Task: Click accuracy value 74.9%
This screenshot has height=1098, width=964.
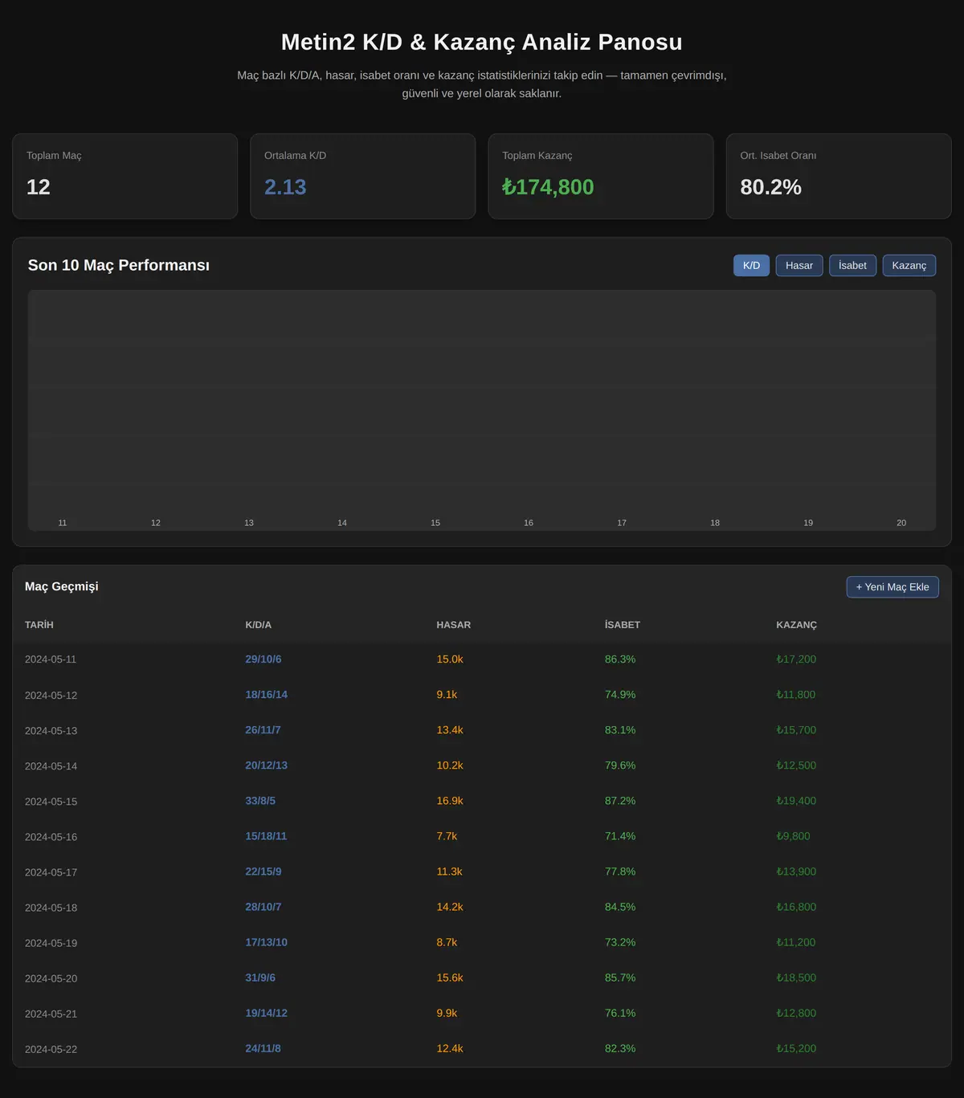Action: [620, 695]
